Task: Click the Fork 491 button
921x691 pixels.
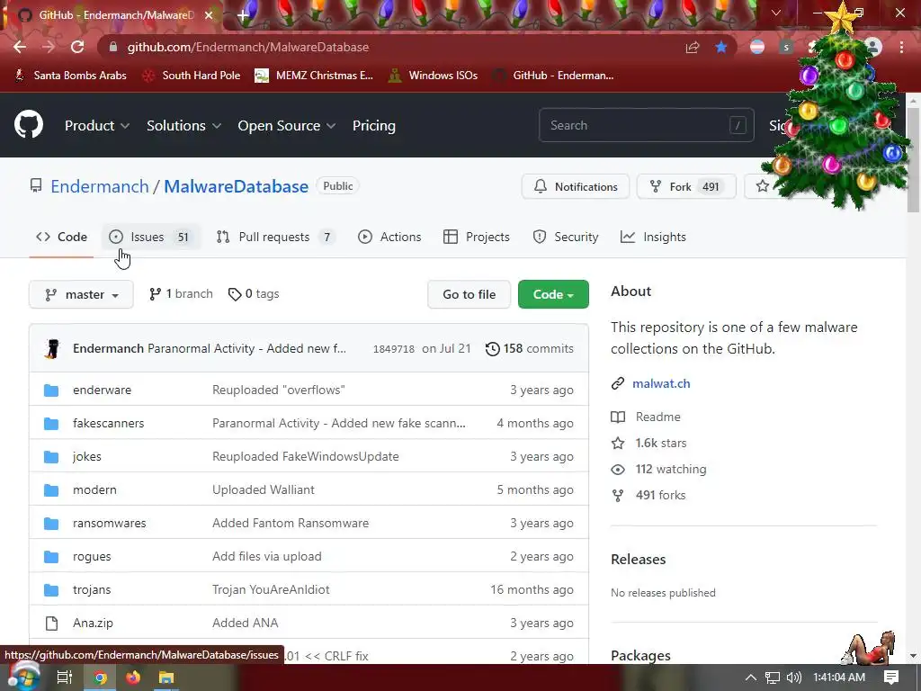Action: point(686,187)
